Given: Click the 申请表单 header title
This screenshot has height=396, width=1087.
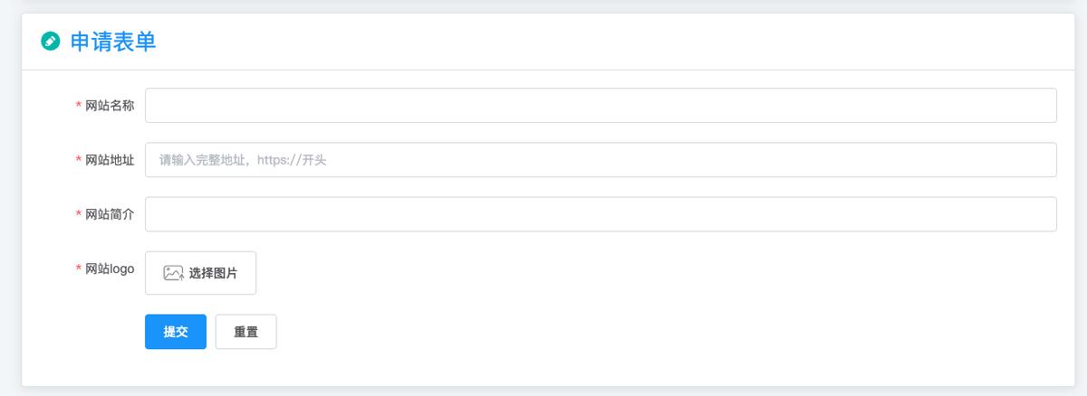Looking at the screenshot, I should click(x=113, y=41).
